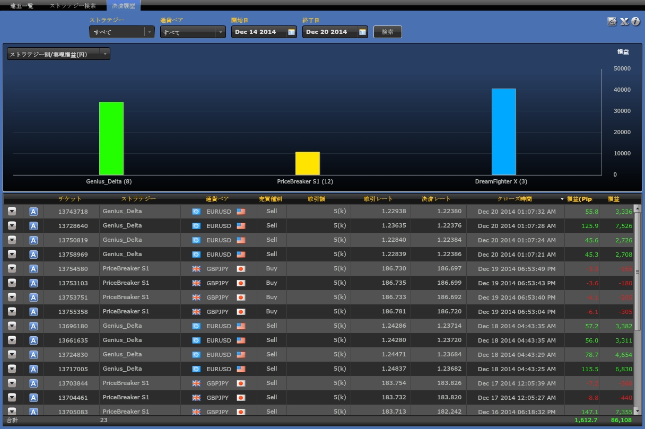645x429 pixels.
Task: Click the A icon for ticket 13696180
Action: [x=33, y=326]
